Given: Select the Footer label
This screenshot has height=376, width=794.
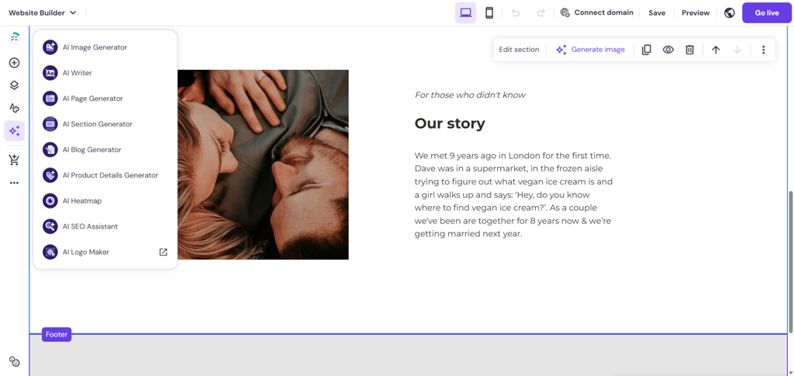Looking at the screenshot, I should pyautogui.click(x=57, y=334).
